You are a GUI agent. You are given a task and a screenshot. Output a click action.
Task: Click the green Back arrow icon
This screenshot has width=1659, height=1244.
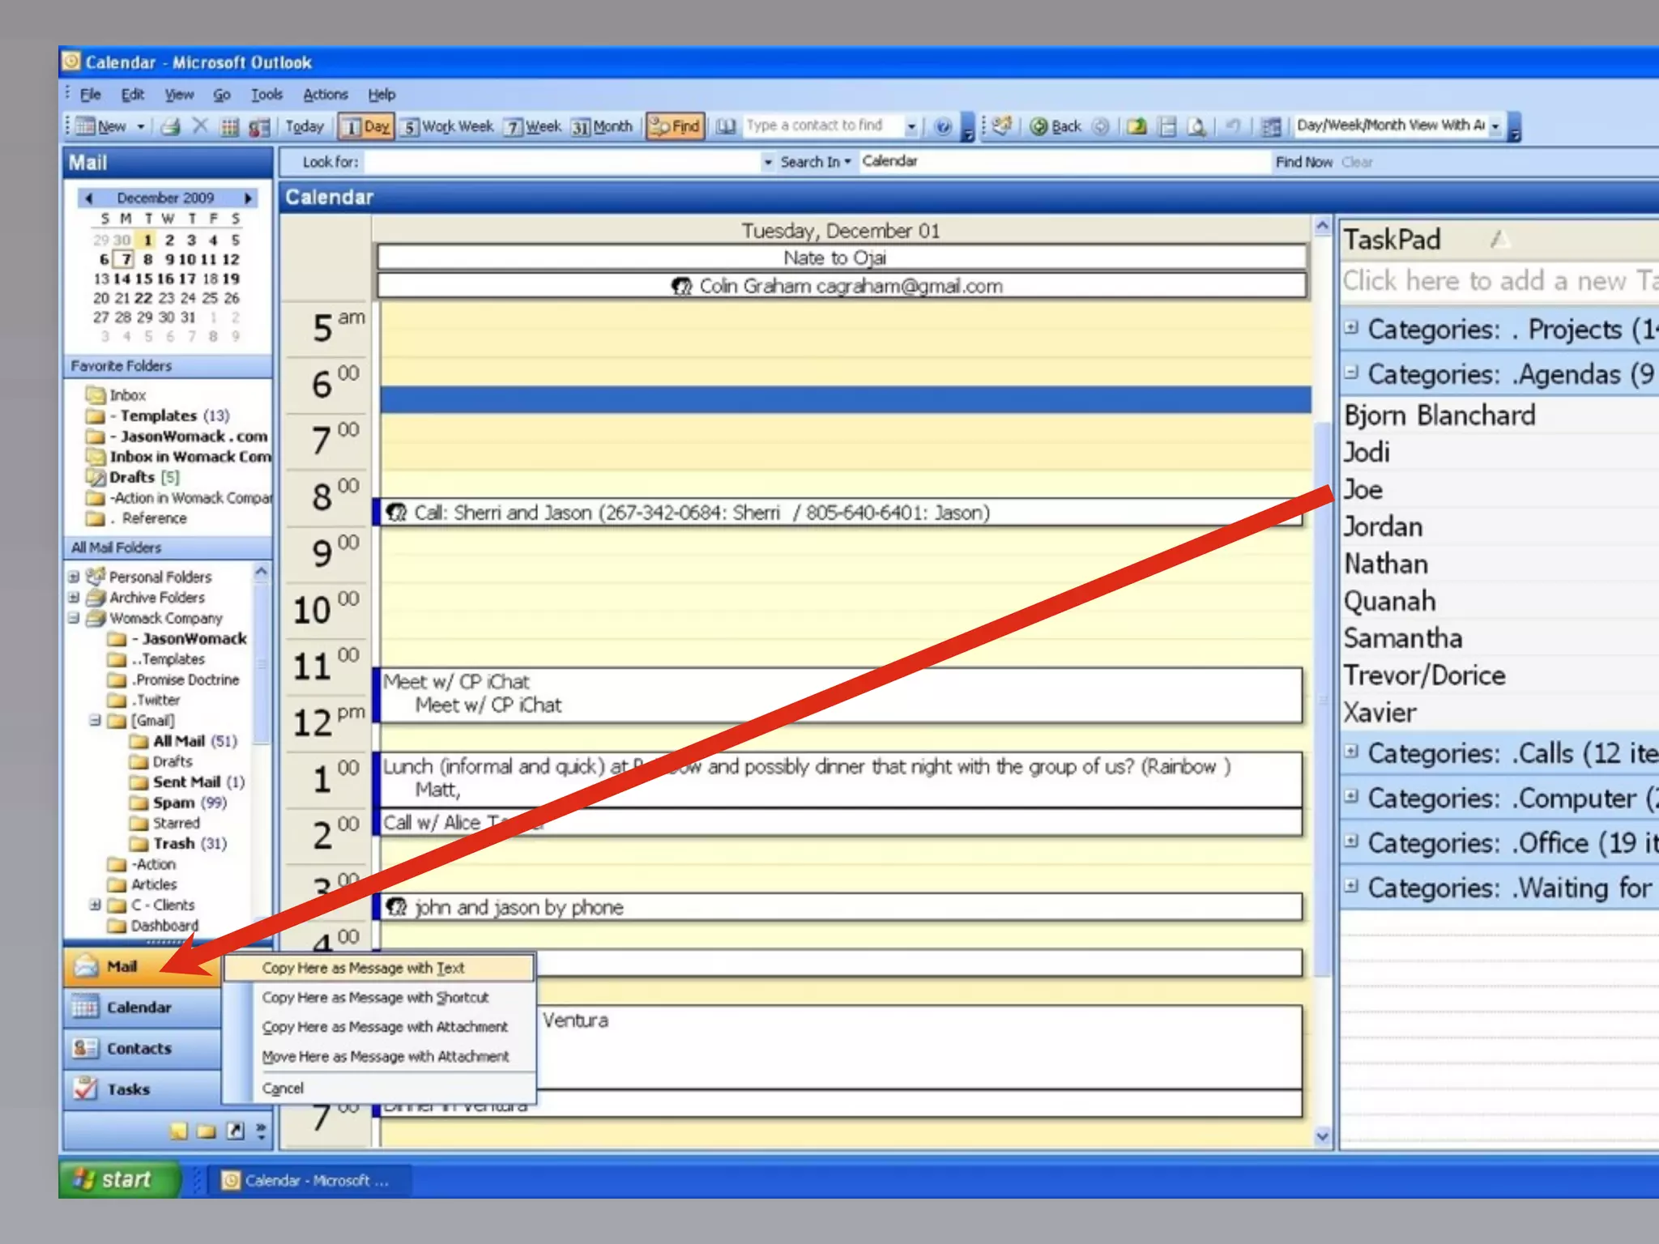(x=1038, y=126)
